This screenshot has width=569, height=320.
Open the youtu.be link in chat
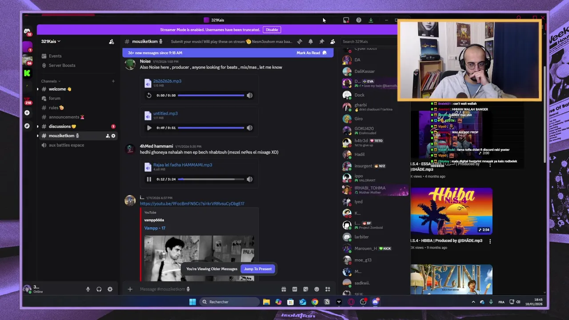coord(192,204)
